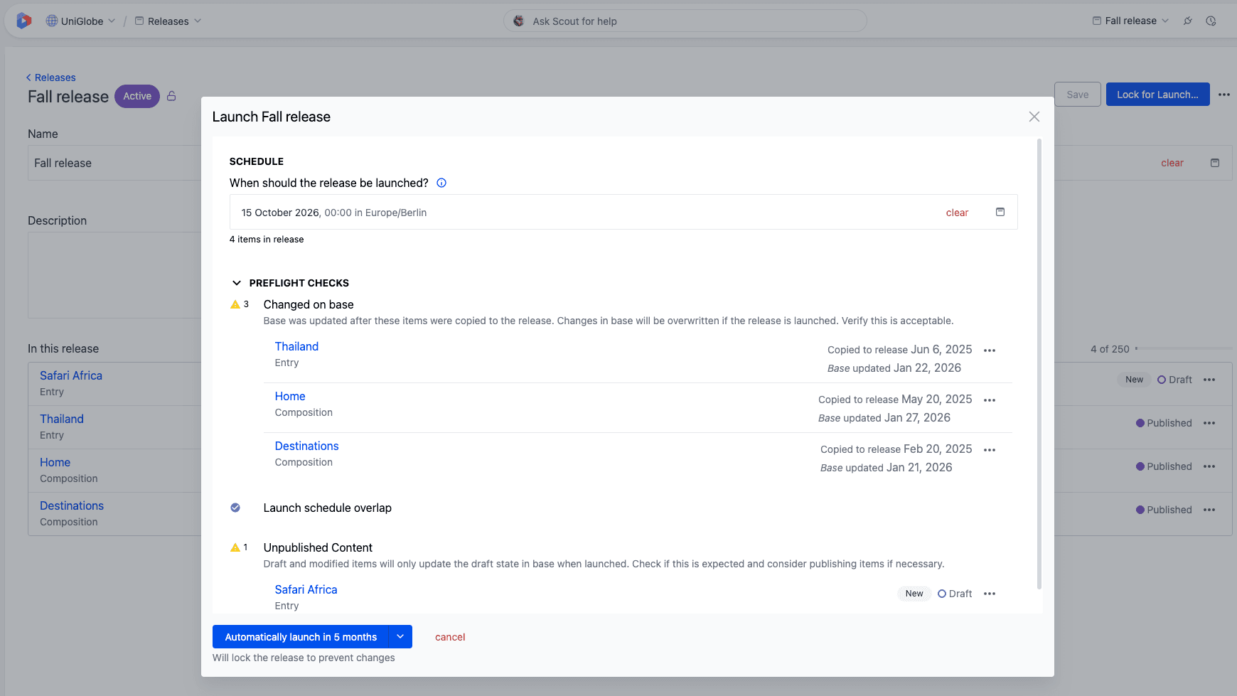Click background release Name field
The height and width of the screenshot is (696, 1237).
click(x=114, y=163)
